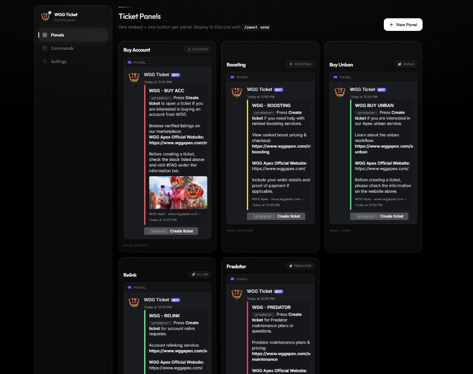Screen dimensions: 473x374
Task: Click the BOOSTING badge on Boosting card
Action: click(x=300, y=64)
